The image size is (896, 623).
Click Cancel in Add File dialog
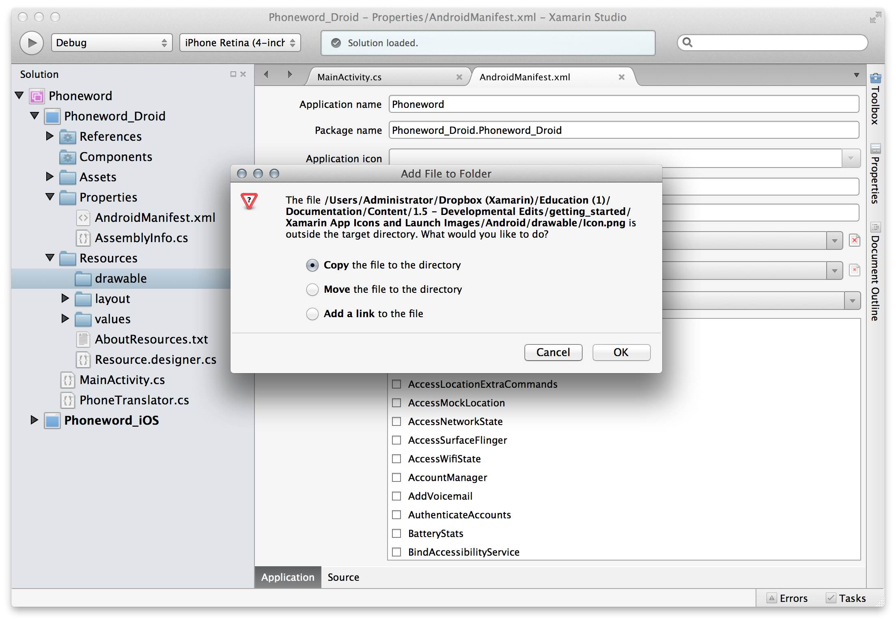click(553, 352)
